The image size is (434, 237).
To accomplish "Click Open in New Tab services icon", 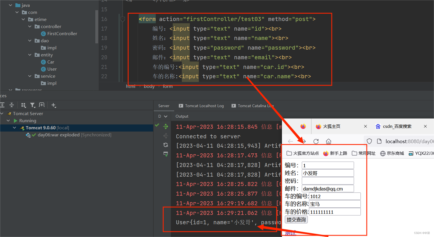I will coord(42,105).
